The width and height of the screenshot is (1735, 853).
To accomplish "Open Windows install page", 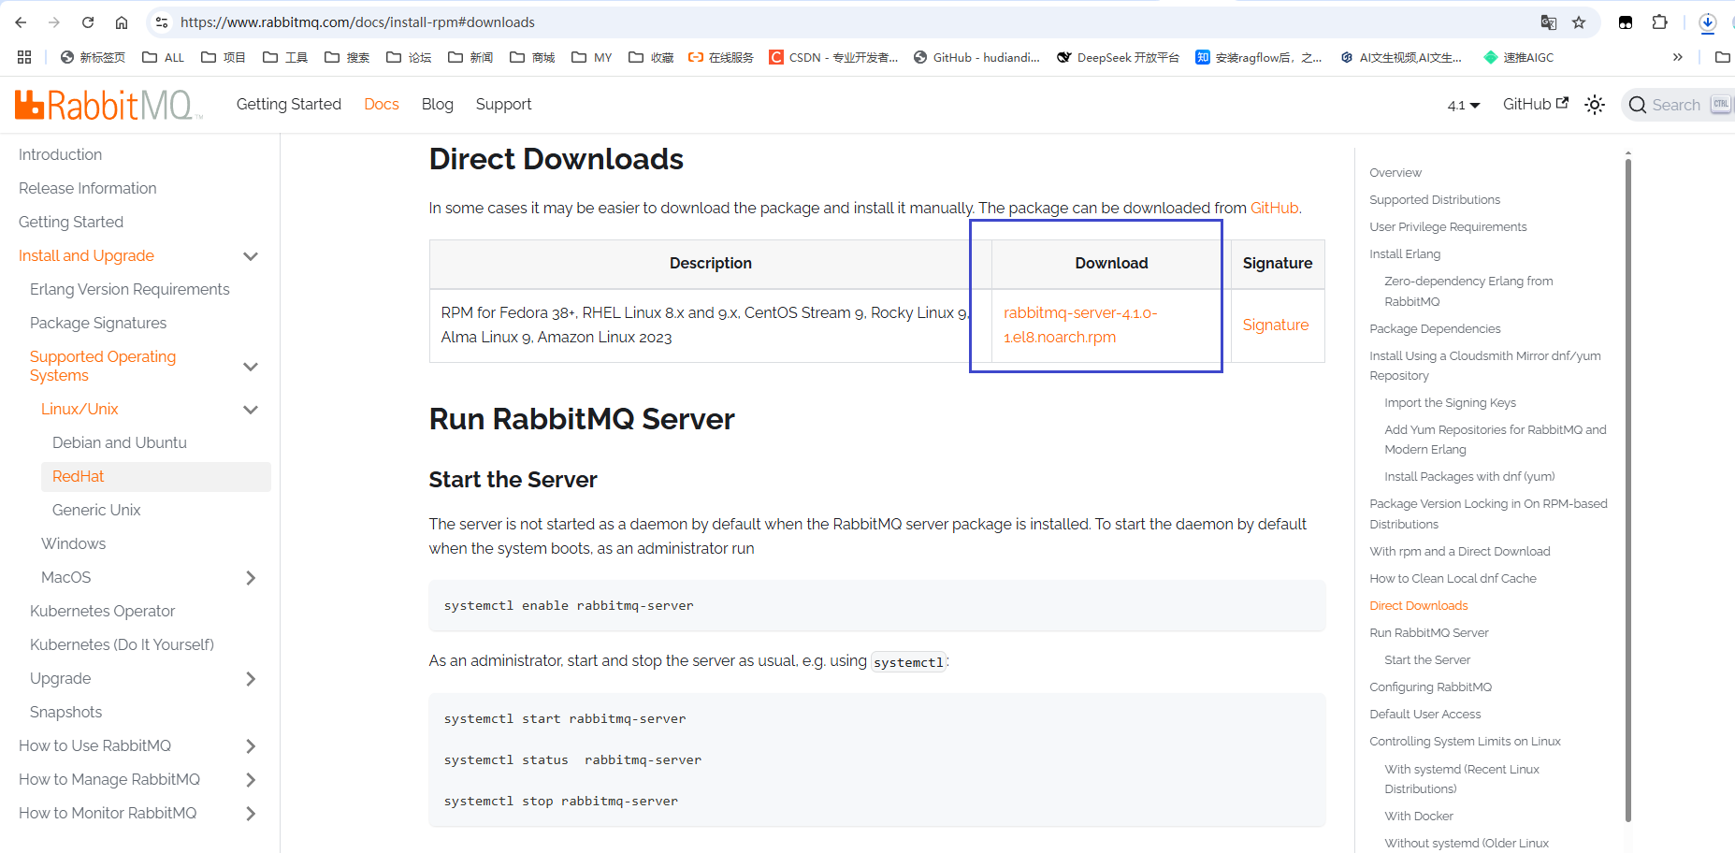I will pos(73,543).
